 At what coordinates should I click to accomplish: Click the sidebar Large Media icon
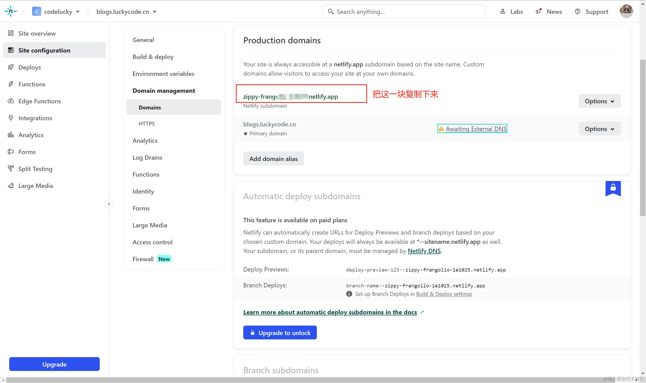click(11, 186)
